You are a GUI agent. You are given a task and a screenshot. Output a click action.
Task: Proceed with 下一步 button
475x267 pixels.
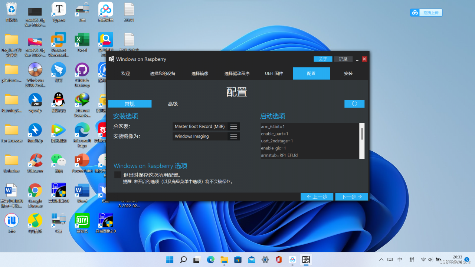(x=351, y=197)
